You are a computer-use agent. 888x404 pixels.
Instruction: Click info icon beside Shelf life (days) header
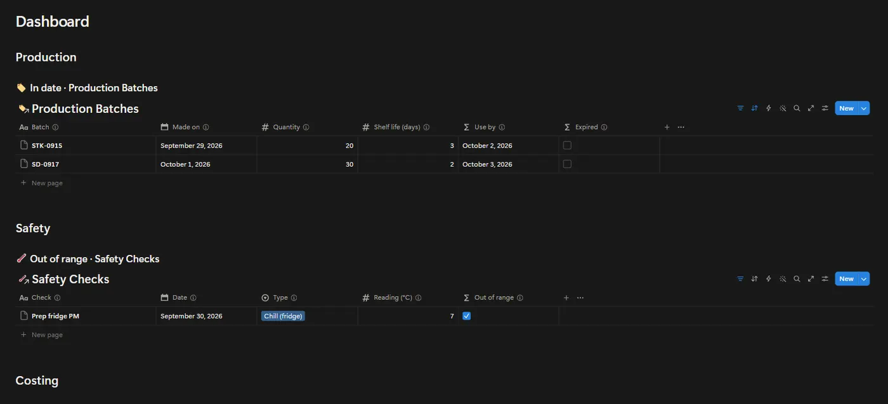click(426, 127)
